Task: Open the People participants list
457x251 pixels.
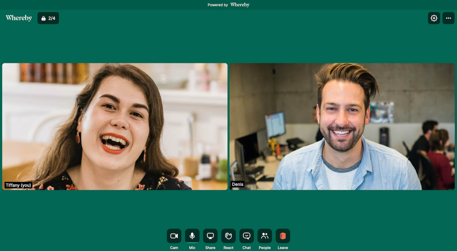Action: pos(264,236)
